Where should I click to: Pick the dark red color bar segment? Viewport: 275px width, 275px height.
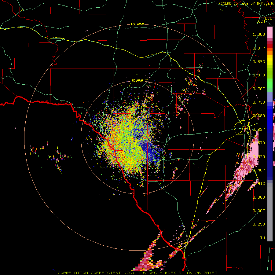(270, 46)
